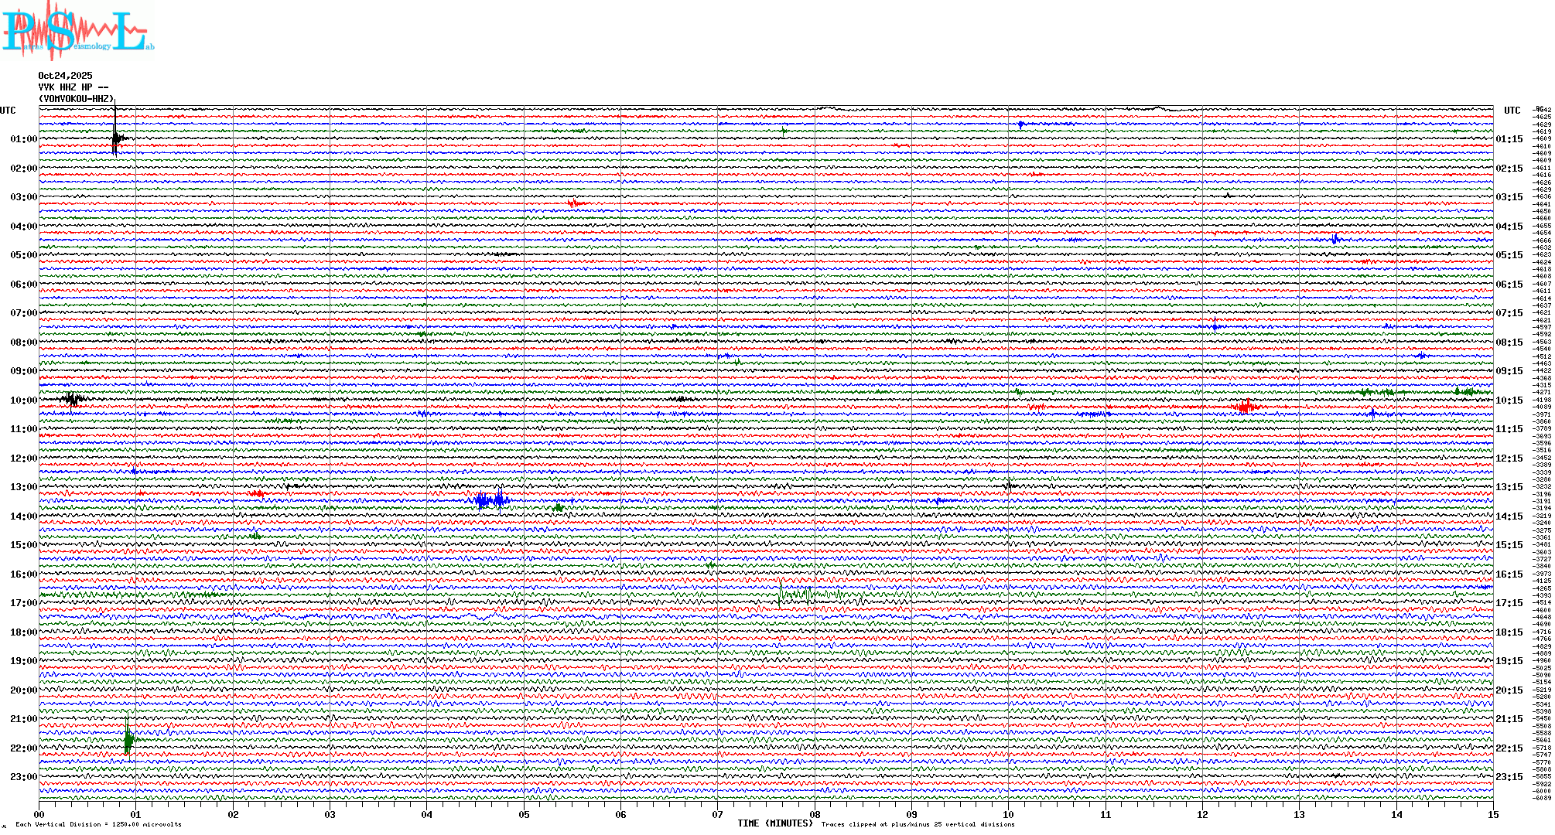The width and height of the screenshot is (1555, 835).
Task: Click the vertical division microvolts footer note
Action: [x=98, y=824]
